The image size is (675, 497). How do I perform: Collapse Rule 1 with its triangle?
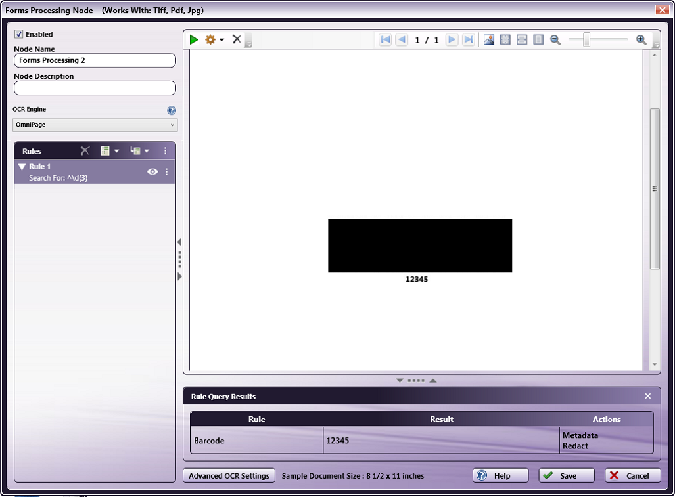(x=22, y=166)
